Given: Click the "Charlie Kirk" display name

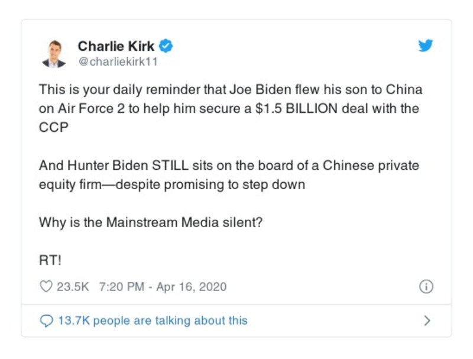Looking at the screenshot, I should pyautogui.click(x=116, y=46).
